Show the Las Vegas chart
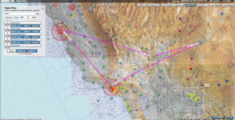This screenshot has height=120, width=235. [x=215, y=5]
